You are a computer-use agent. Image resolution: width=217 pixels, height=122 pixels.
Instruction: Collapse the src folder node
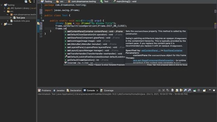pos(4,11)
